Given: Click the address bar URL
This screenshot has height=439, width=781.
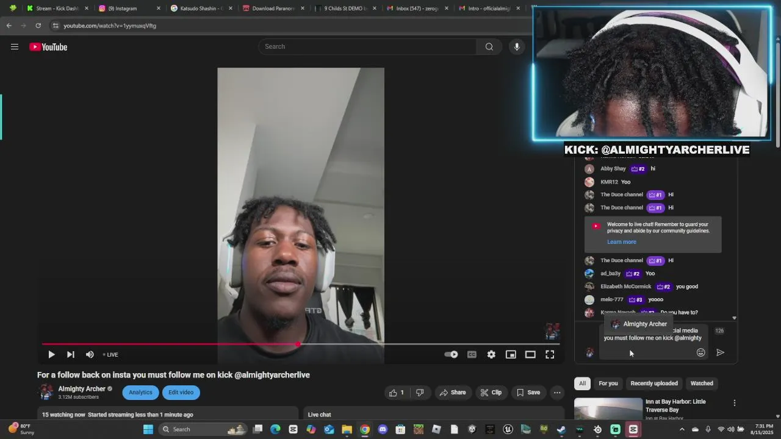Looking at the screenshot, I should tap(110, 26).
